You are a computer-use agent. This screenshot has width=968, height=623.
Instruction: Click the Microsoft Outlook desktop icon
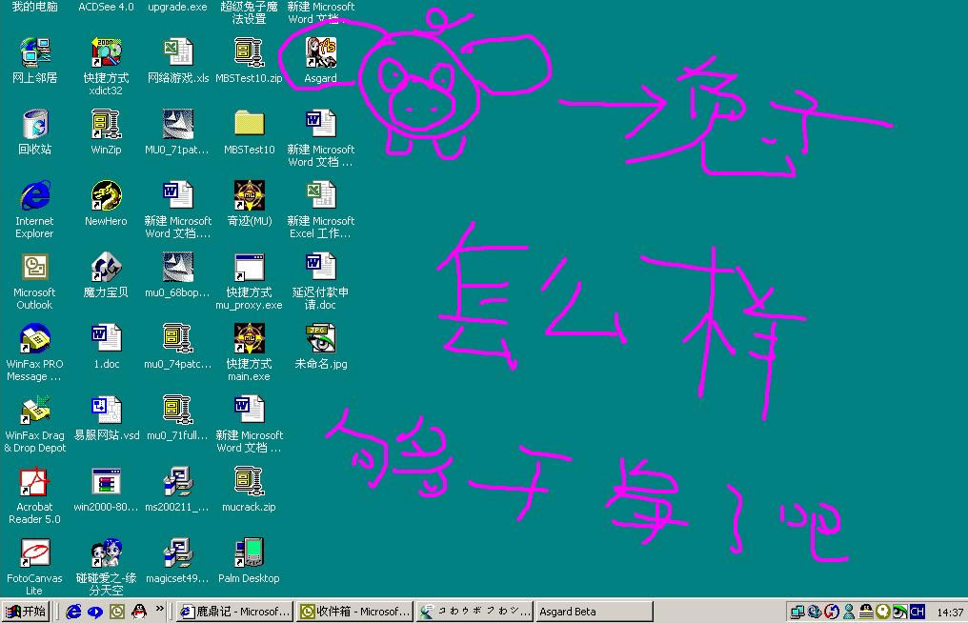click(x=35, y=268)
